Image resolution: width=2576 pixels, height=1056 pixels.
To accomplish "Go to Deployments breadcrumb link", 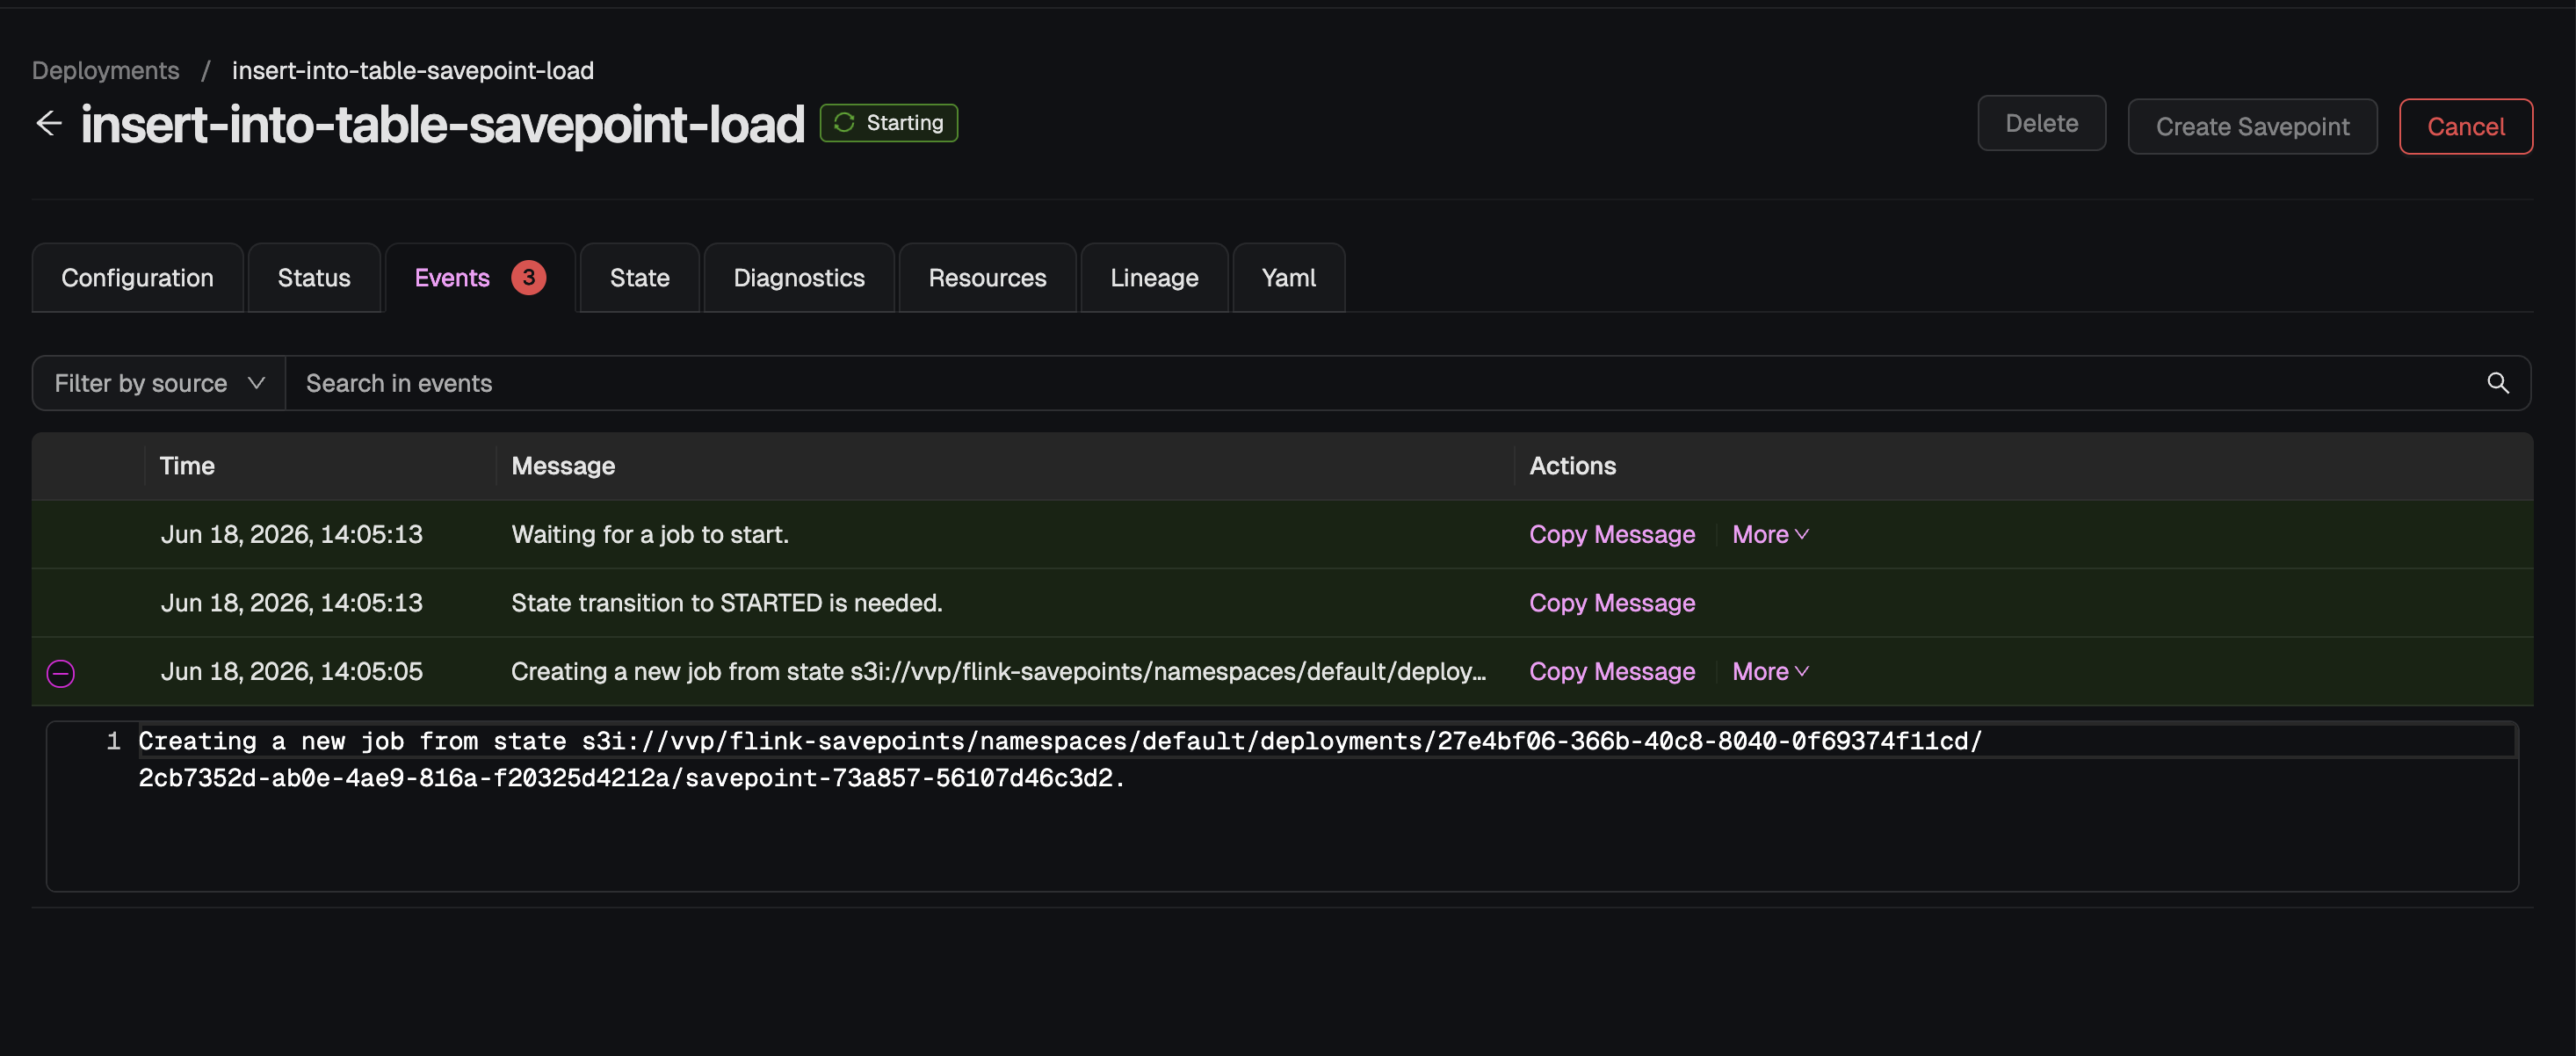I will pyautogui.click(x=106, y=70).
